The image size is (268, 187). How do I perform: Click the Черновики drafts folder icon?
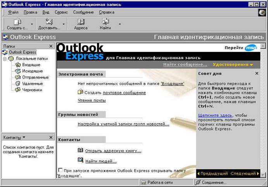(18, 90)
